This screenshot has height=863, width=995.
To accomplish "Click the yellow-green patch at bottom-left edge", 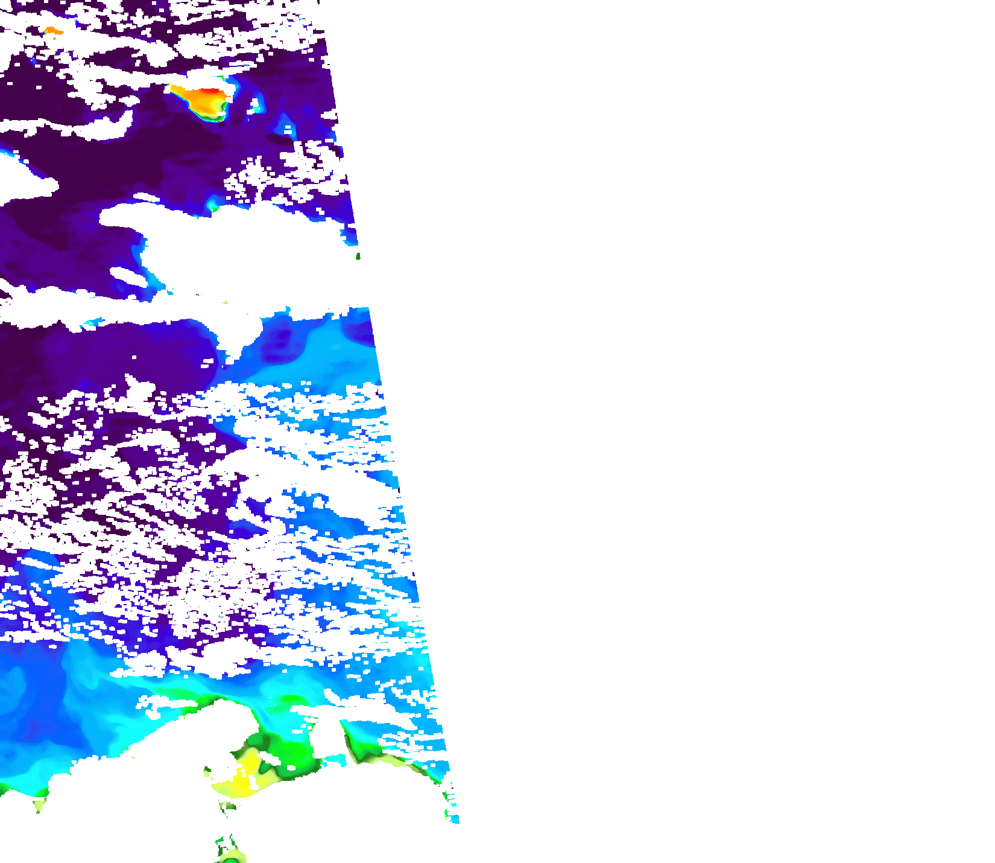I will (39, 804).
